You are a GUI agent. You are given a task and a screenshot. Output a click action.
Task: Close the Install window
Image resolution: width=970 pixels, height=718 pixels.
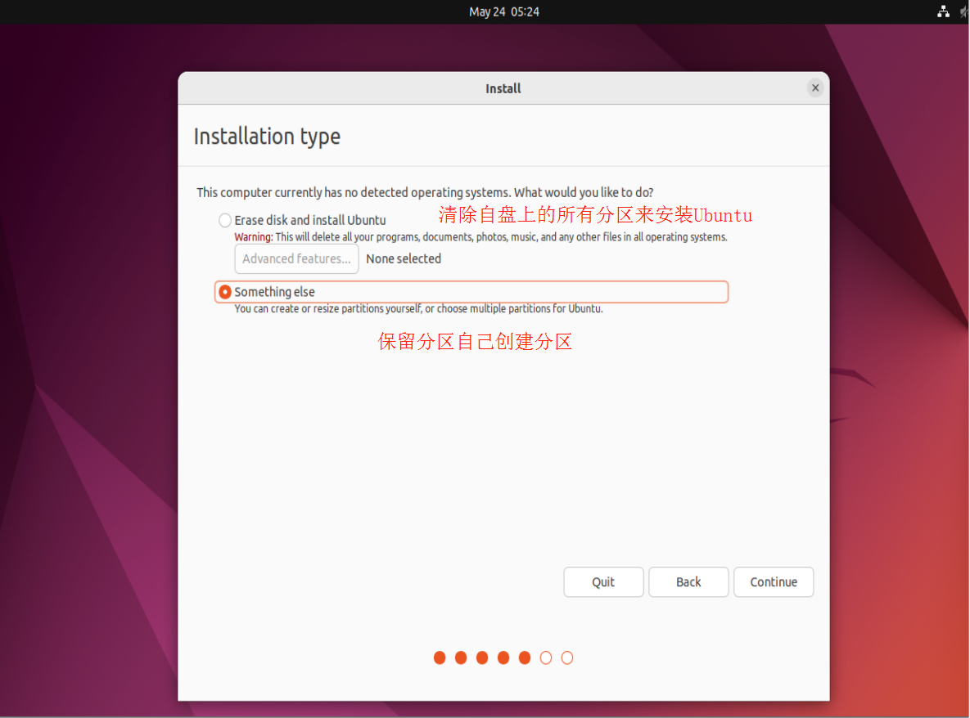(x=815, y=88)
